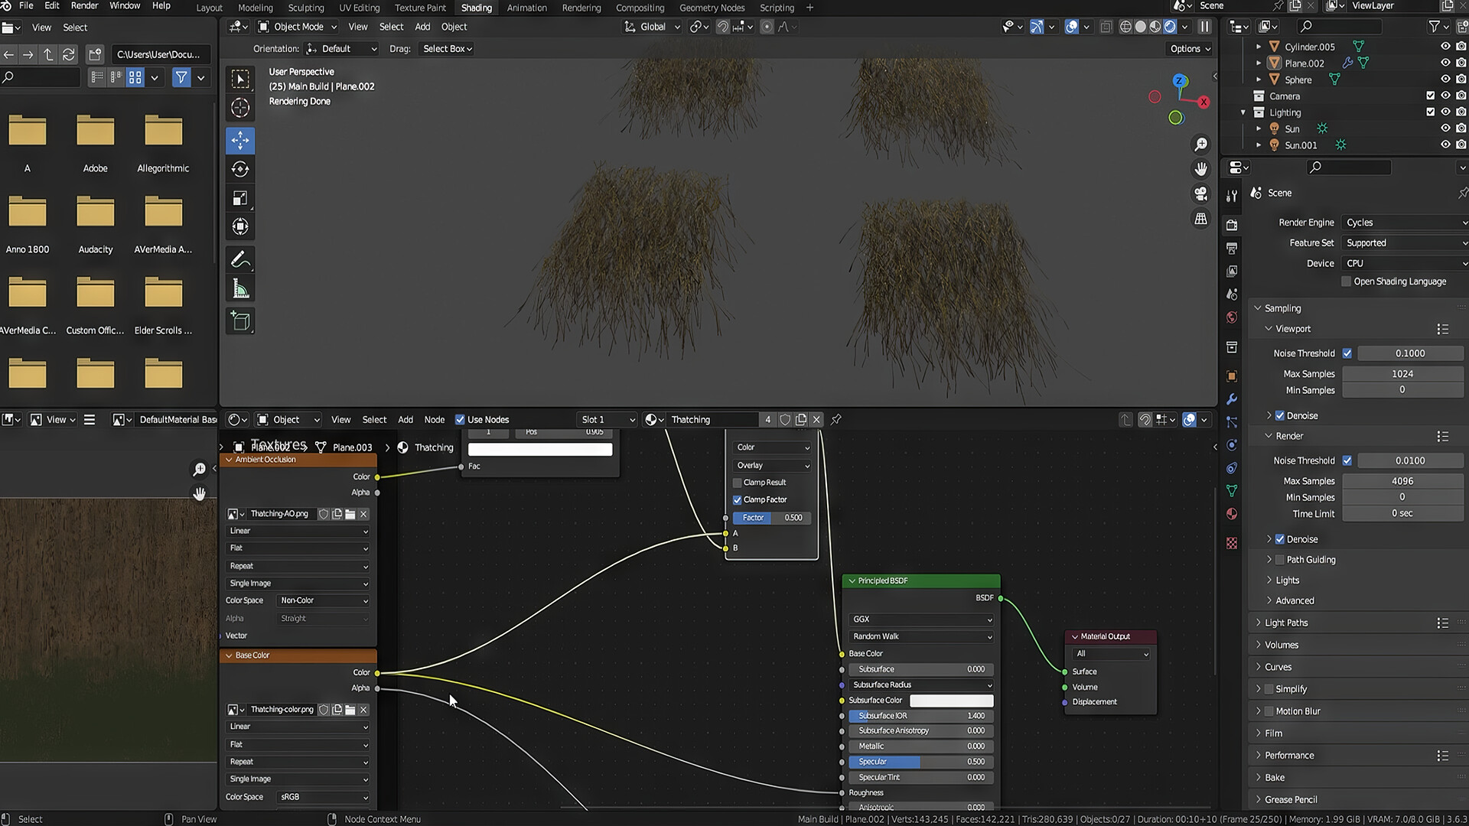Enable Open Shading Language
The width and height of the screenshot is (1469, 826).
1346,281
